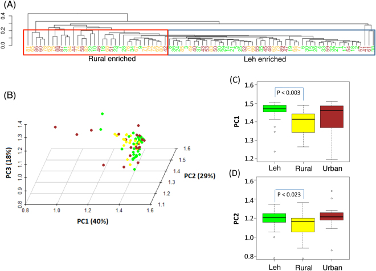The image size is (376, 271).
Task: Click the '0.4' tick on the dendrogram height scale
Action: click(3, 16)
